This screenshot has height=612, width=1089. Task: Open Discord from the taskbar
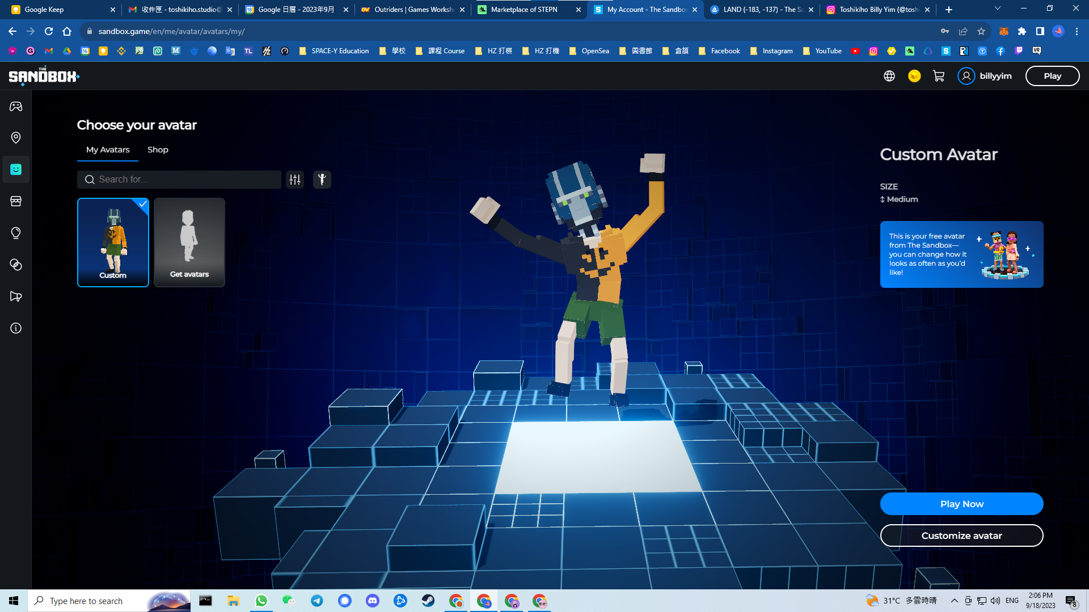373,601
